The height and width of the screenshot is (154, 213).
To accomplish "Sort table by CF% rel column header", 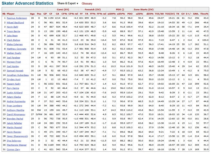I will point(73,14).
